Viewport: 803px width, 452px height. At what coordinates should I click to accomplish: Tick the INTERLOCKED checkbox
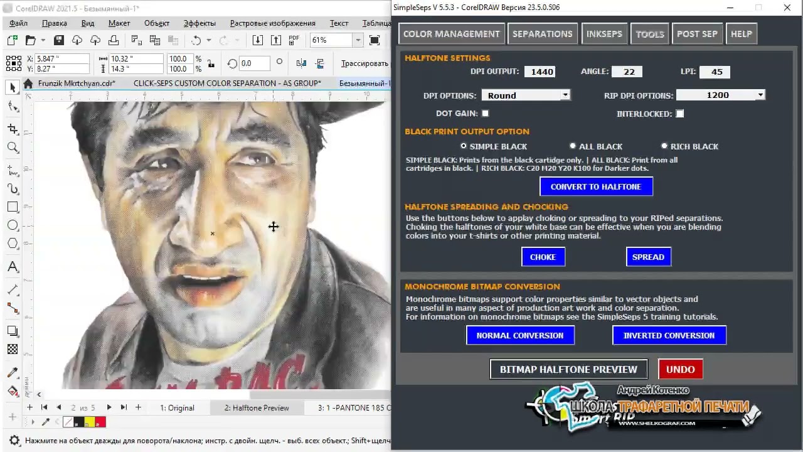[679, 114]
